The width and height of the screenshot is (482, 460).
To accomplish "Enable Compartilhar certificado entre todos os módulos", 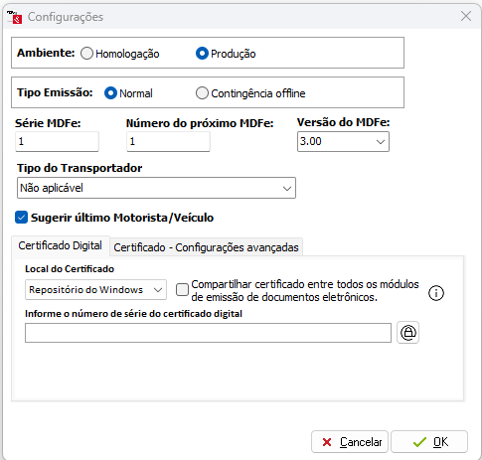I will [x=182, y=290].
